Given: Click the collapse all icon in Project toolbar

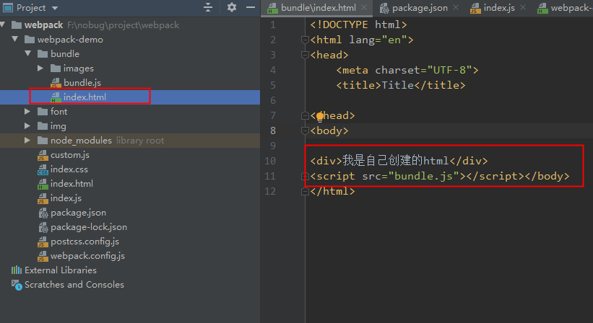Looking at the screenshot, I should [x=208, y=7].
